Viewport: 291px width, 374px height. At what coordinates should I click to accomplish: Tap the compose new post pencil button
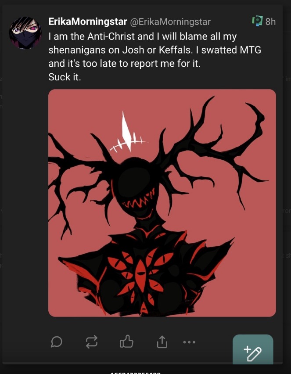(x=253, y=349)
